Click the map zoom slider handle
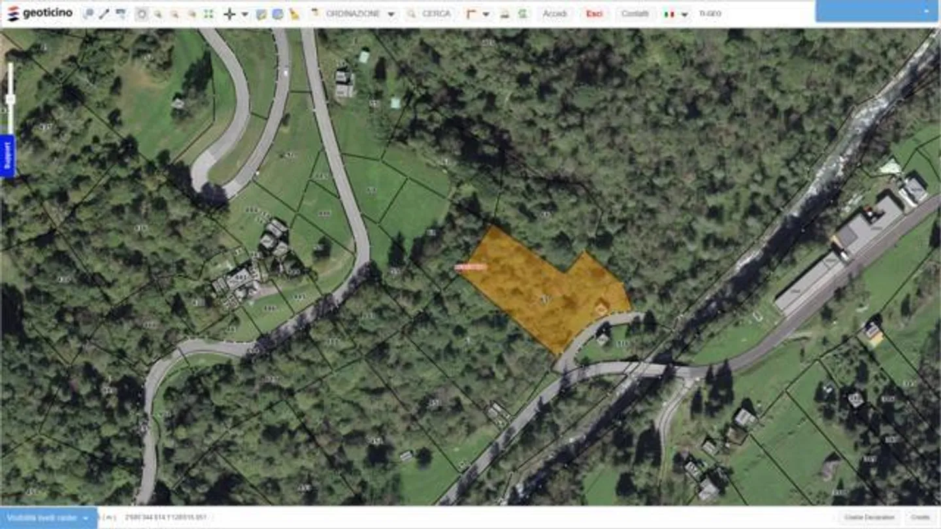 [x=10, y=99]
